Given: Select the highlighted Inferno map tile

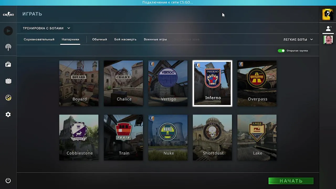Looking at the screenshot, I should [x=212, y=83].
